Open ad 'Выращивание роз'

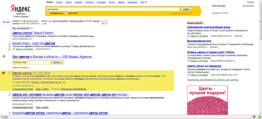pos(199,41)
